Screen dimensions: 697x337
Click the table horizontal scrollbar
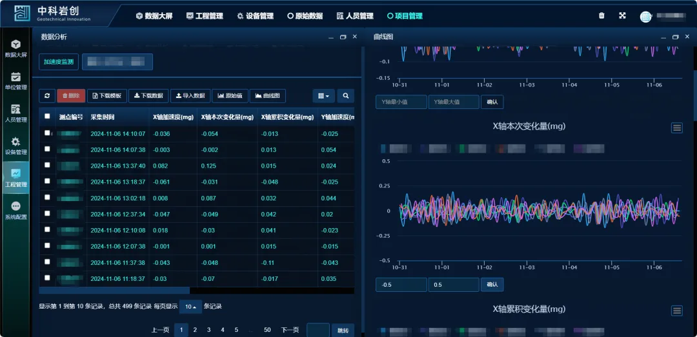coord(114,291)
